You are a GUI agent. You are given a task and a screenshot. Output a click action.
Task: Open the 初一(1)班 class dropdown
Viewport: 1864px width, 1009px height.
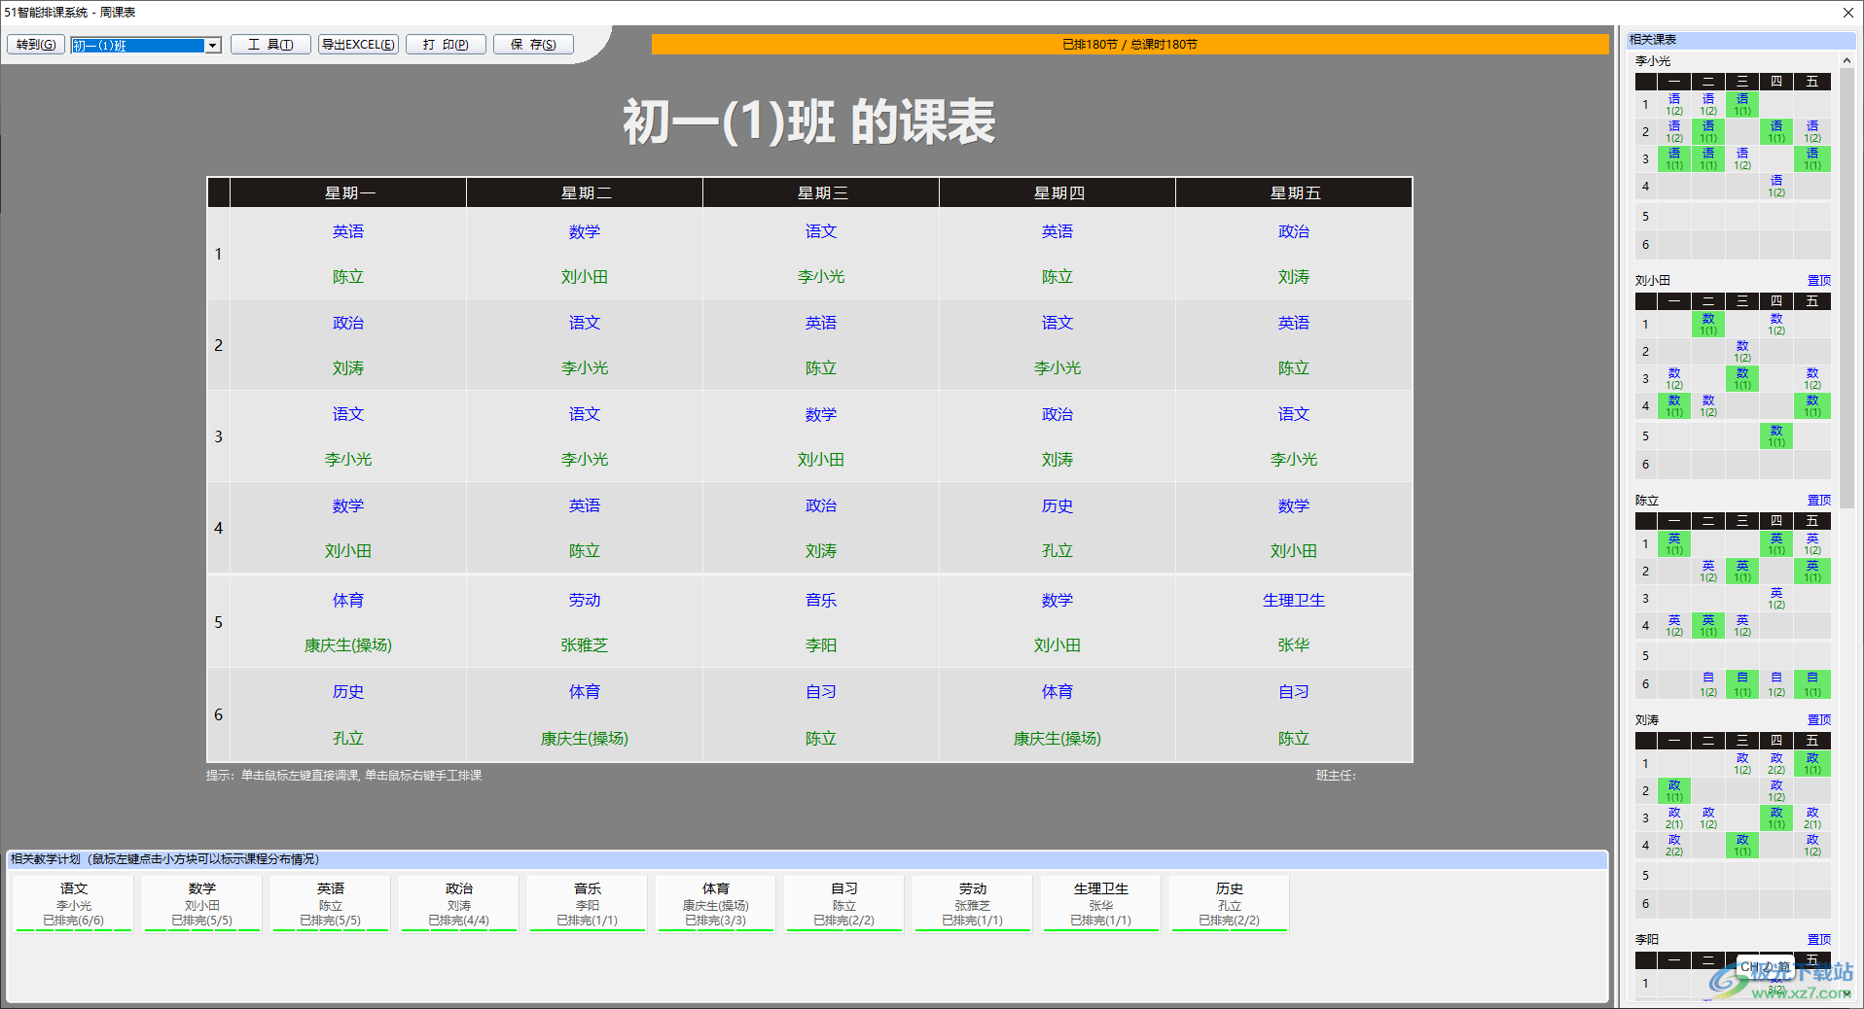[212, 46]
